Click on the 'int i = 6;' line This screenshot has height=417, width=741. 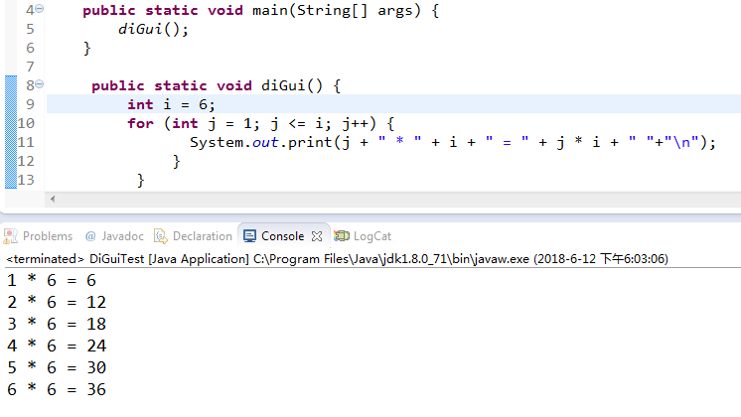pyautogui.click(x=171, y=104)
